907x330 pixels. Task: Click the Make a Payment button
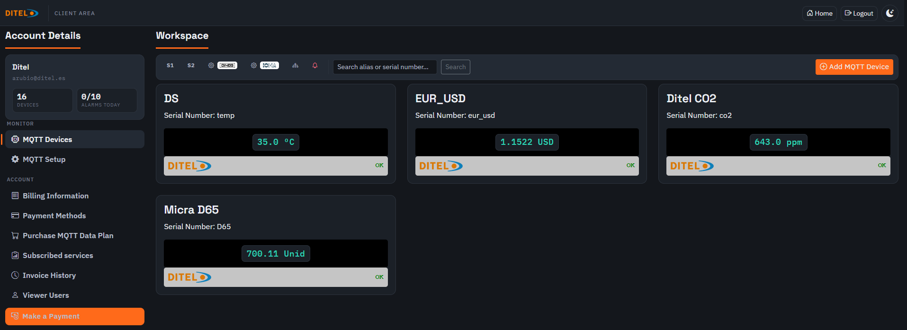click(x=75, y=316)
